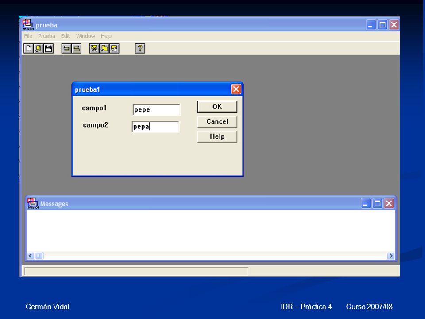Open the Window menu

tap(85, 36)
